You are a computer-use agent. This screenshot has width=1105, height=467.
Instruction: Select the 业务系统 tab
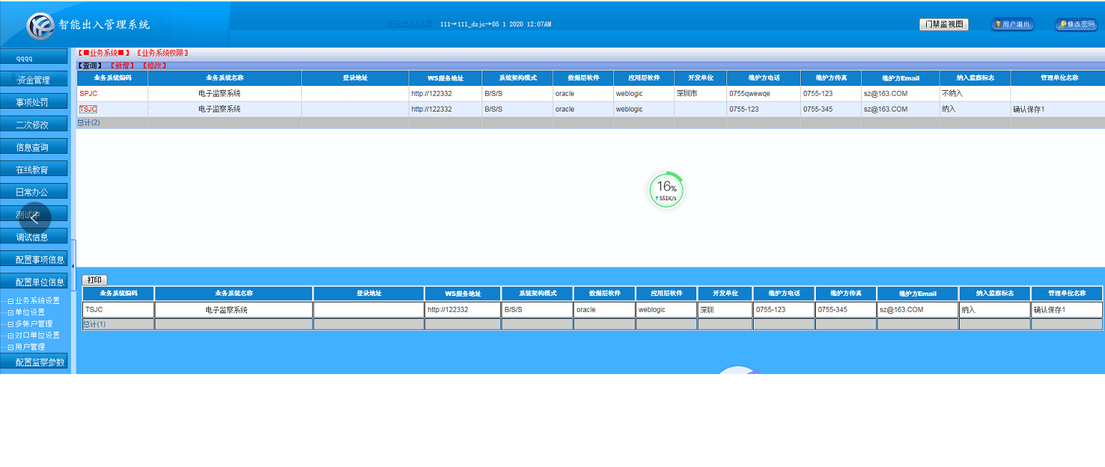coord(104,53)
